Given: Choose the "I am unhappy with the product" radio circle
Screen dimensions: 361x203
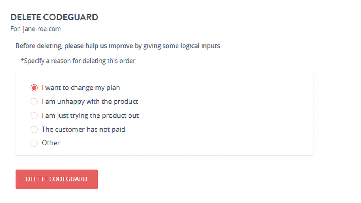Looking at the screenshot, I should (34, 102).
